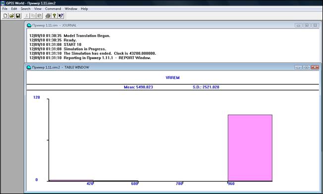Click the Cut scissors toolbar icon
Image resolution: width=323 pixels, height=194 pixels.
27,16
